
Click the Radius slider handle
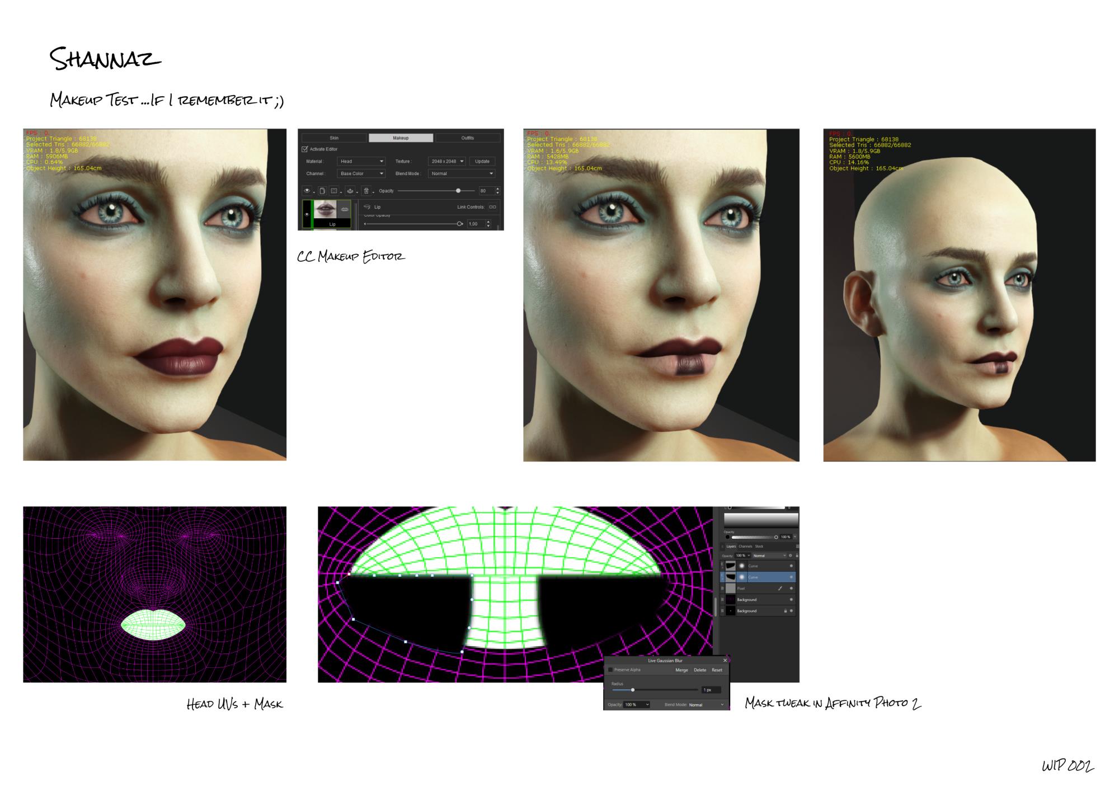tap(633, 690)
